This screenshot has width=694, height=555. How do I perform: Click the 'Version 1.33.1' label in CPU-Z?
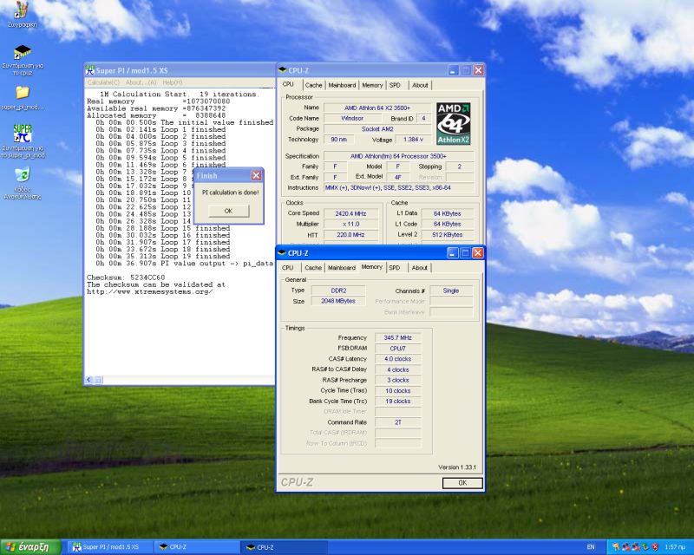457,467
